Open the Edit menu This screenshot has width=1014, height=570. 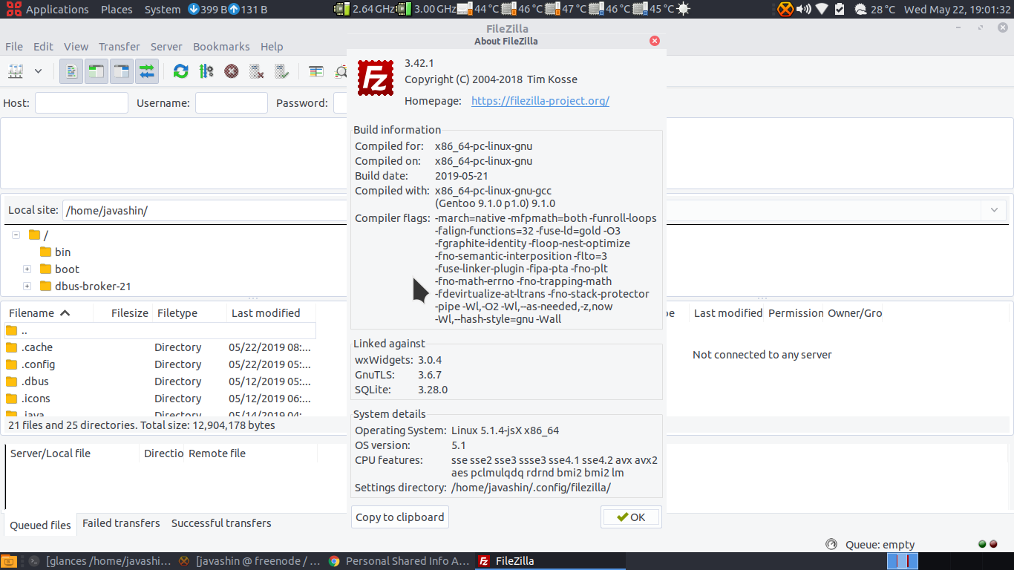coord(43,46)
